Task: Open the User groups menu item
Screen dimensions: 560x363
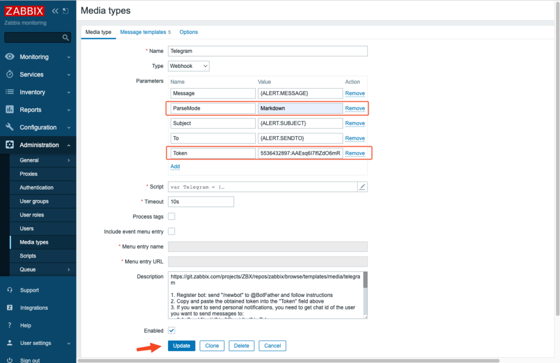Action: 34,201
